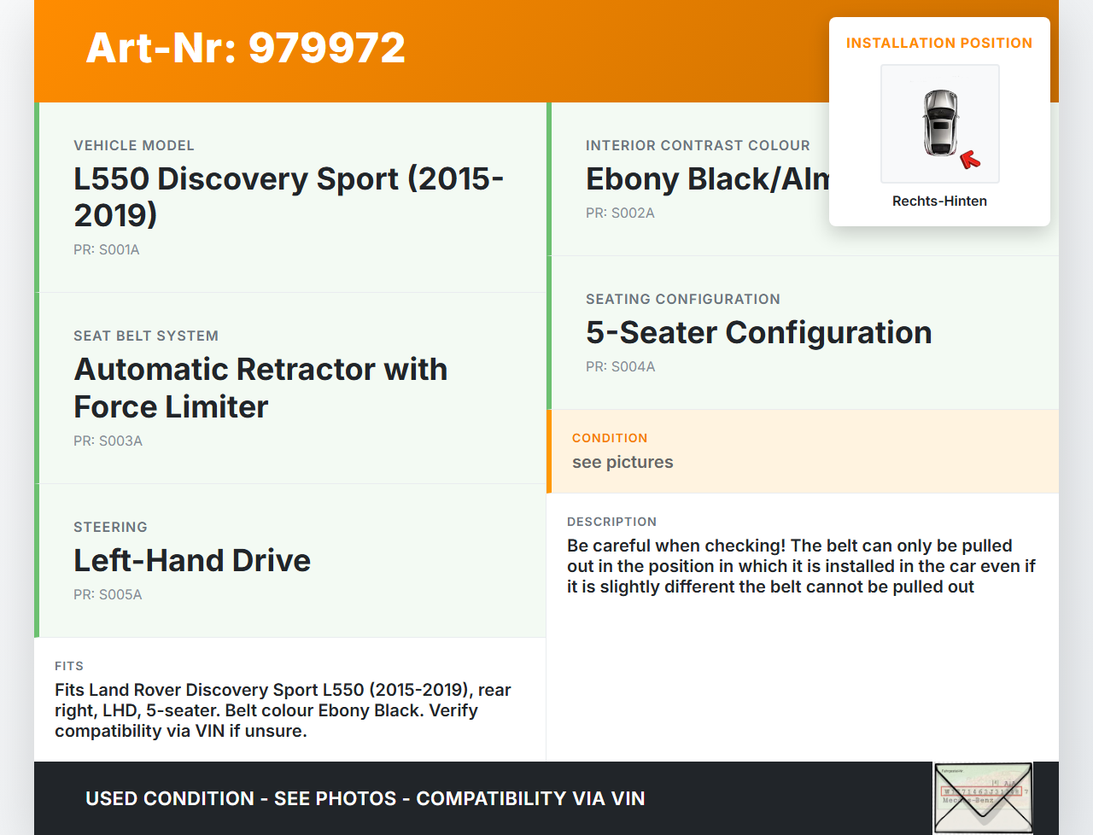This screenshot has height=835, width=1093.
Task: Click the Ebony Black interior colour value
Action: [x=707, y=179]
